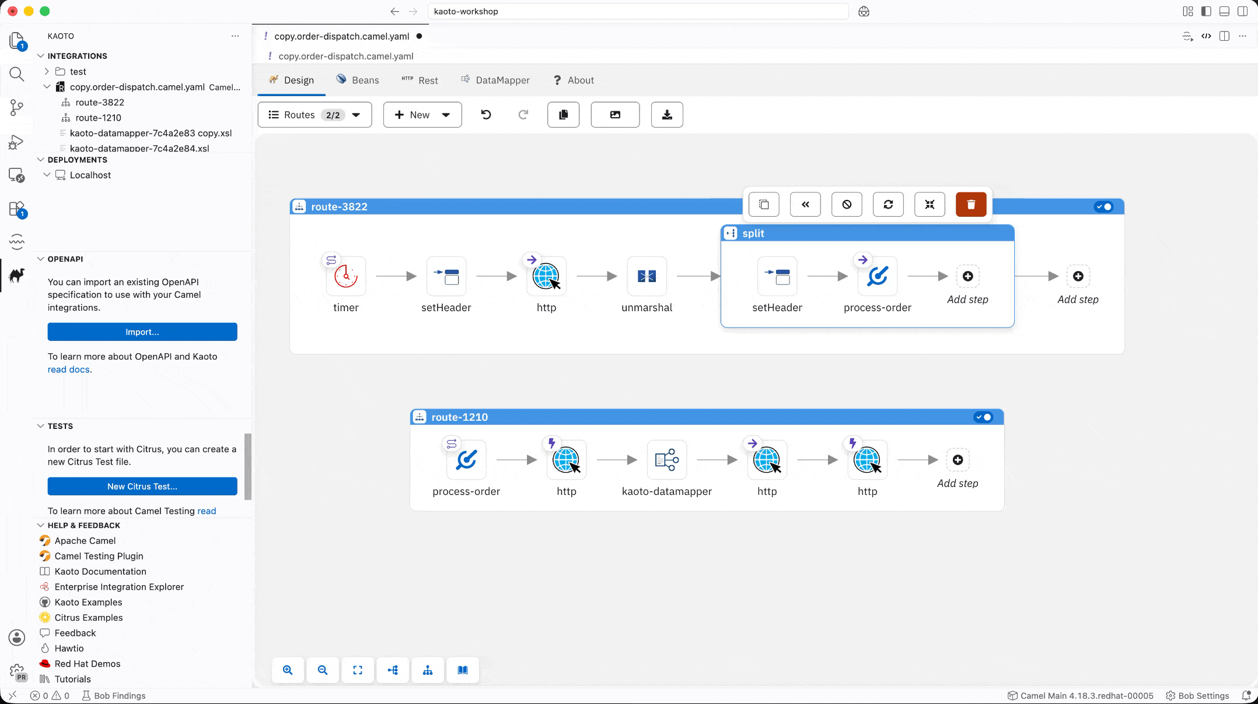
Task: Replace the split step
Action: (888, 205)
